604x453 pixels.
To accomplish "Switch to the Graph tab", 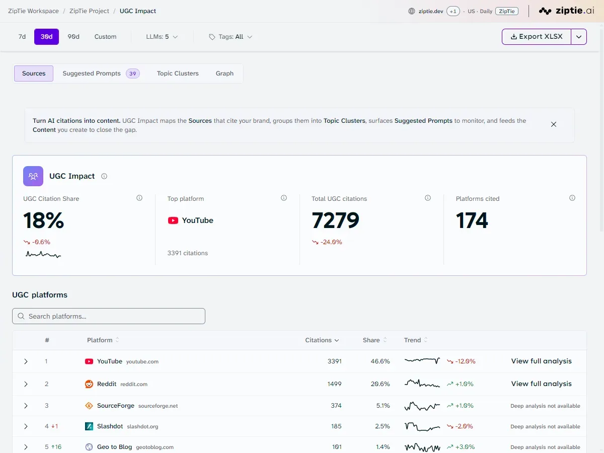I will coord(224,73).
